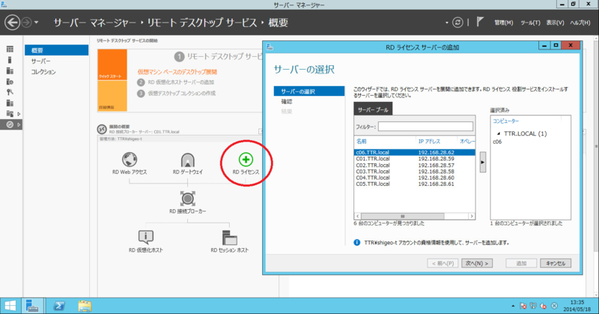Viewport: 599px width, 314px height.
Task: Open the Local Server icon in sidebar
Action: 10,60
